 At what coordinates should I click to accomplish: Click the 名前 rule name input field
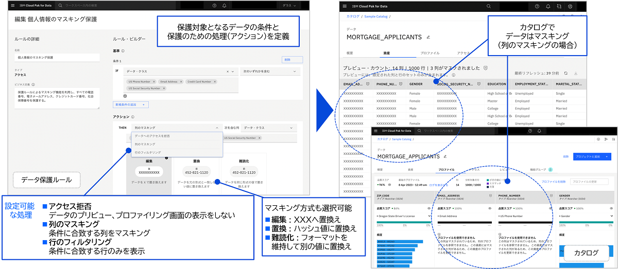[x=57, y=58]
